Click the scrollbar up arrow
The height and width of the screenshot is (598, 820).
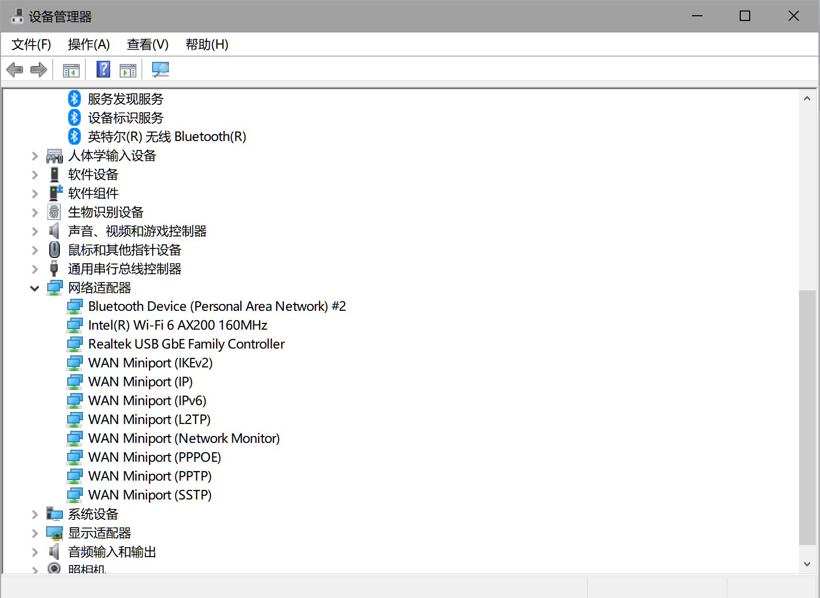pos(807,98)
